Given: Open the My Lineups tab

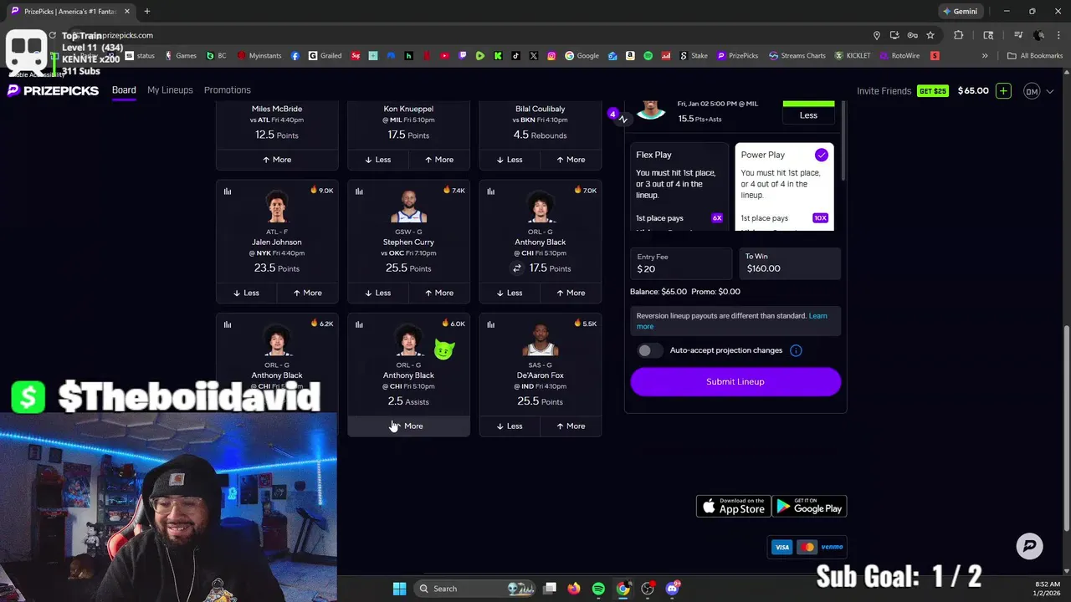Looking at the screenshot, I should 170,90.
